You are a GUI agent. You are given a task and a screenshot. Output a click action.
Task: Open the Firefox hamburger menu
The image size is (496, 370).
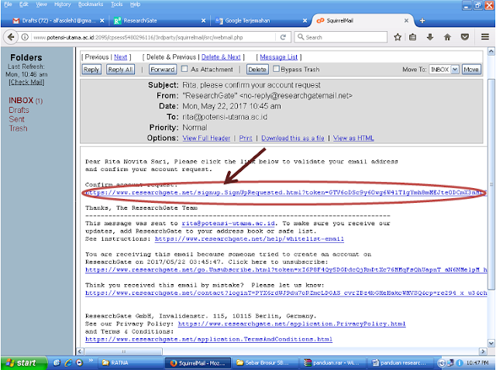(x=485, y=37)
